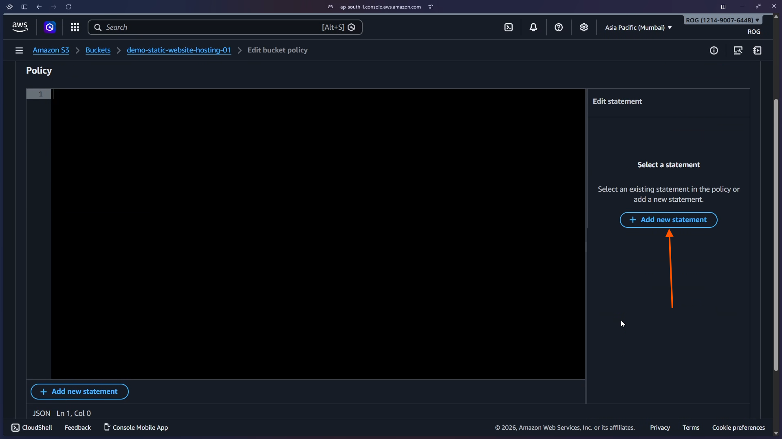The height and width of the screenshot is (439, 782).
Task: Open the settings gear in the top bar
Action: click(x=584, y=27)
